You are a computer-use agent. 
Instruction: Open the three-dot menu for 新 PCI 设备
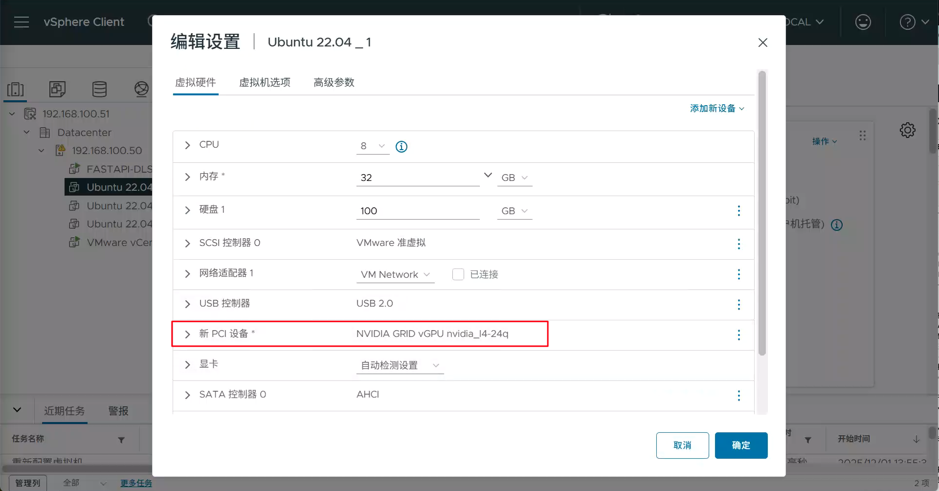(x=738, y=335)
